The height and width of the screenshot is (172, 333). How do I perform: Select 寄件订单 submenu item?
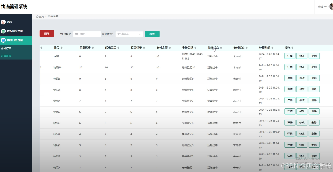[16, 49]
